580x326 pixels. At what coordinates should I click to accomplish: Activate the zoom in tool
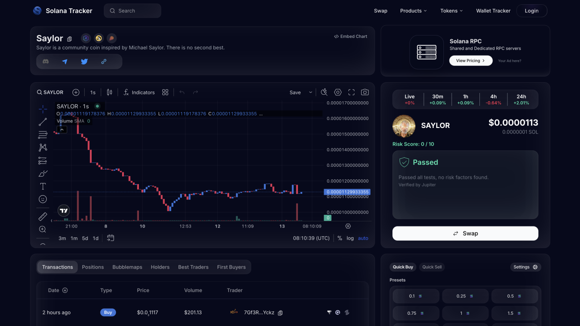pyautogui.click(x=43, y=229)
